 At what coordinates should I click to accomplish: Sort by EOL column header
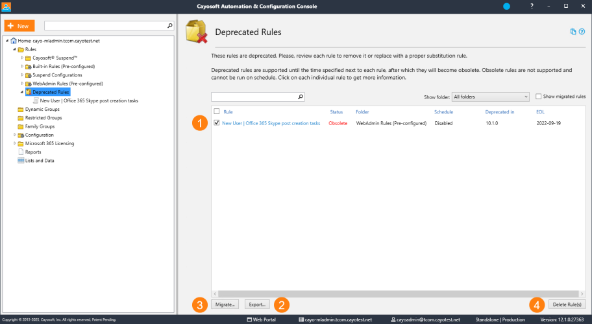540,112
